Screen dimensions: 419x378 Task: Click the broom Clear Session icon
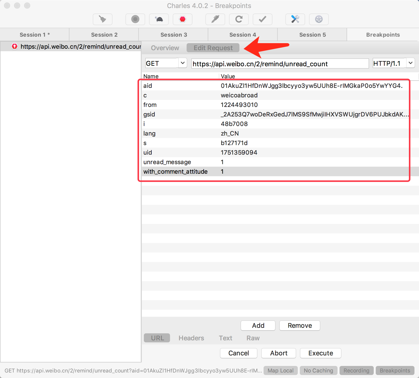pyautogui.click(x=103, y=19)
